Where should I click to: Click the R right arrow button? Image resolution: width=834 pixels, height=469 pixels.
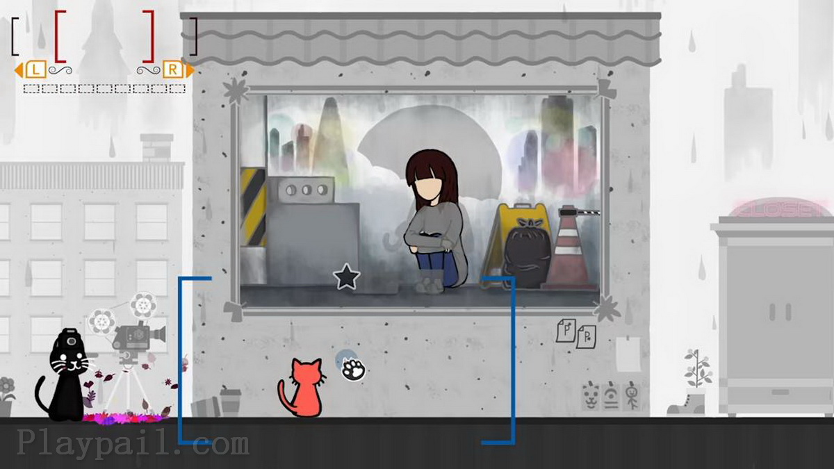coord(178,69)
